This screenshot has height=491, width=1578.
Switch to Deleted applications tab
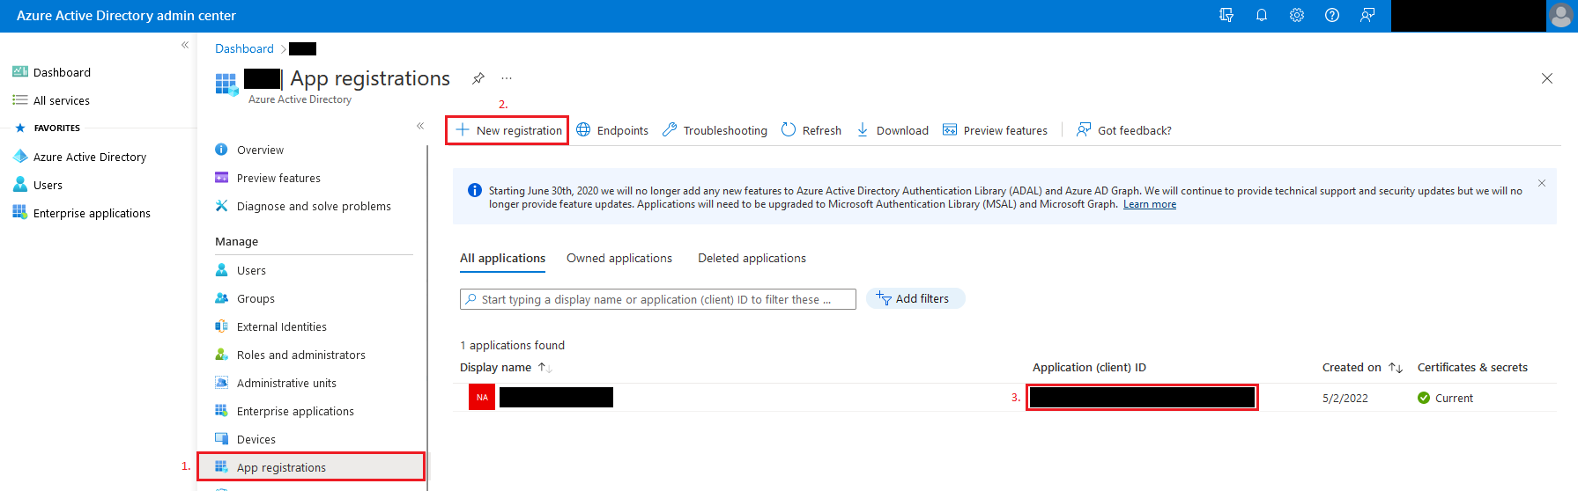752,258
